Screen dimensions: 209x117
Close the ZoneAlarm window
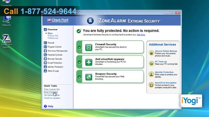[178, 13]
